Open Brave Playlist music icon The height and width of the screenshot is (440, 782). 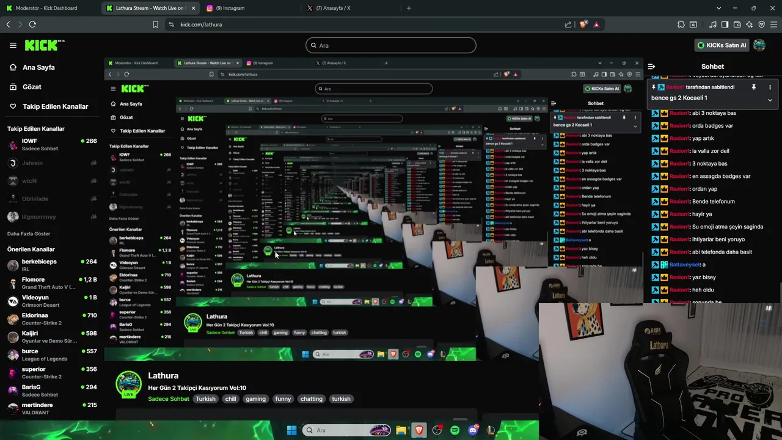click(713, 24)
